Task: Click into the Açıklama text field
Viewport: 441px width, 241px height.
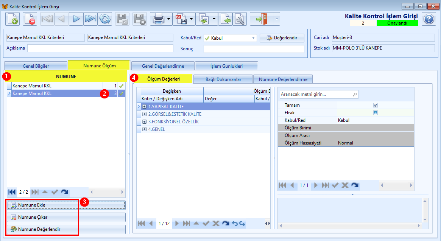Action: click(x=100, y=48)
